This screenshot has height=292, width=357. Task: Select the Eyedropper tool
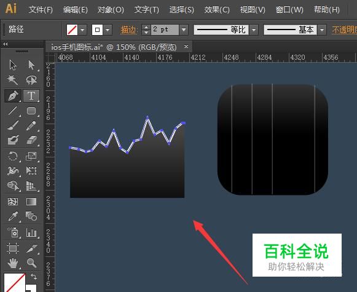point(13,216)
